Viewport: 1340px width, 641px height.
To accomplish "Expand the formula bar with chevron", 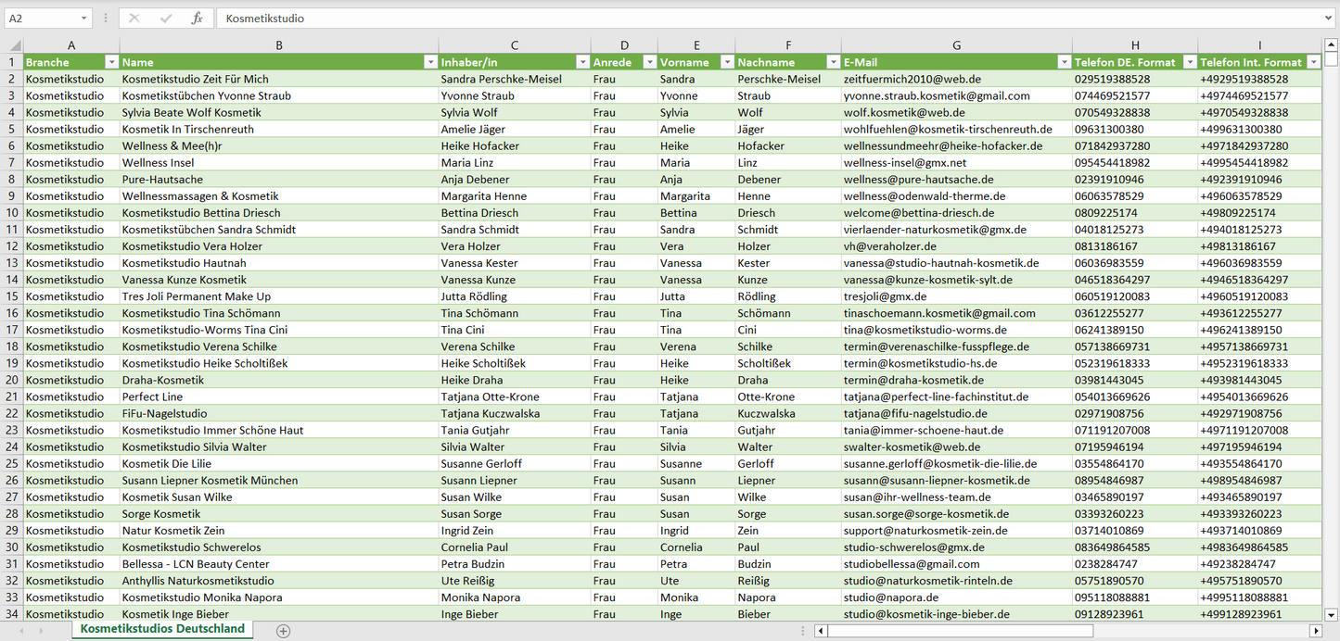I will click(1330, 19).
